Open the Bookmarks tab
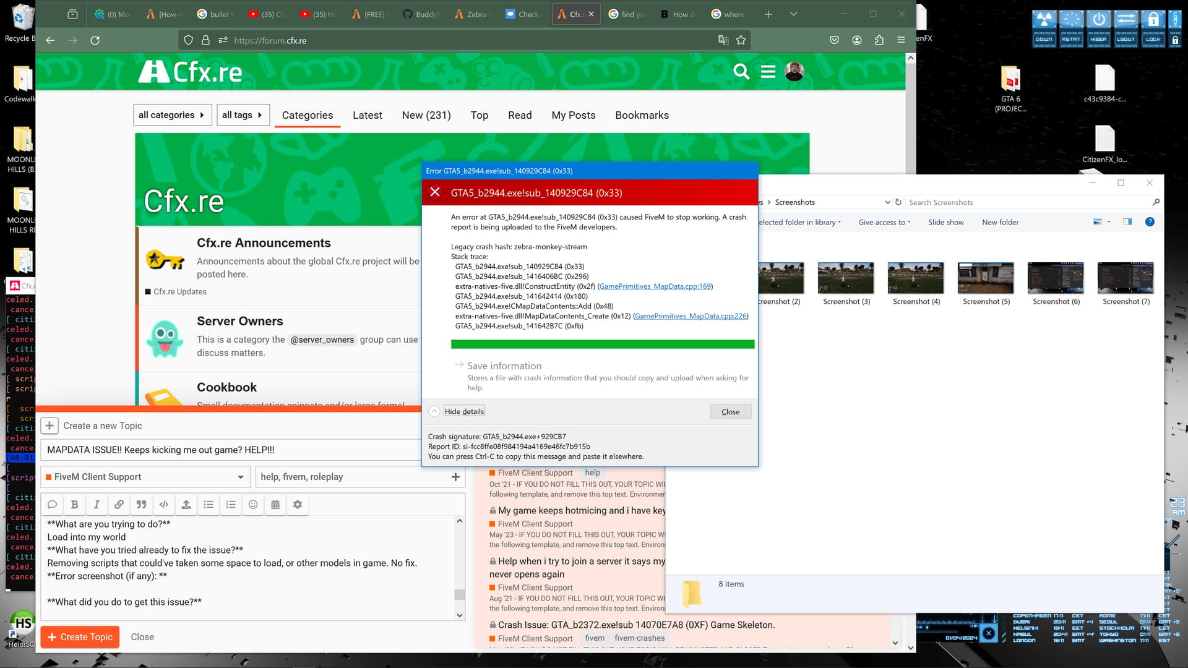 (642, 115)
